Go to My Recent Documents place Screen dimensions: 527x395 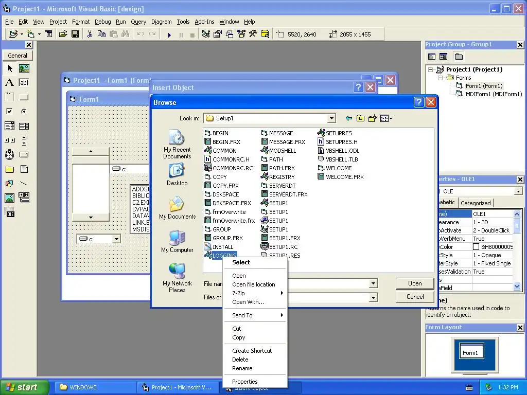click(177, 145)
